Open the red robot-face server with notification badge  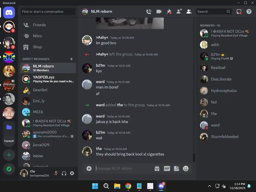point(9,26)
